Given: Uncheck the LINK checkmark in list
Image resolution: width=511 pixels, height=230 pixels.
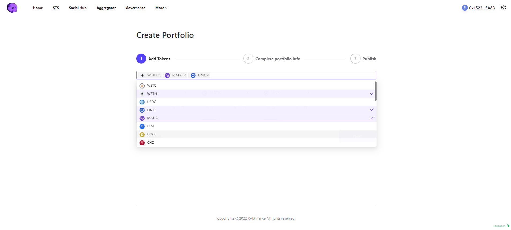Looking at the screenshot, I should point(372,110).
